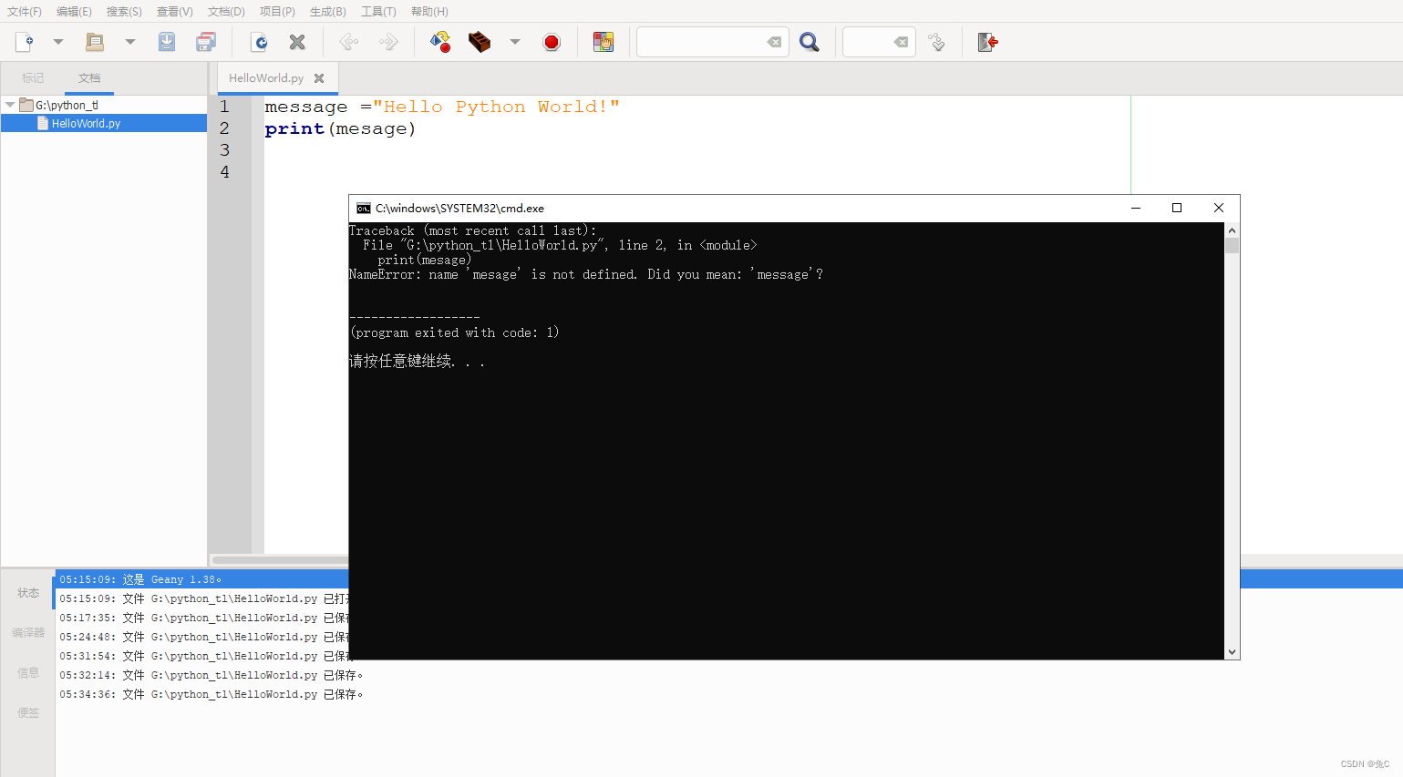
Task: Quit Geany with exit icon
Action: click(987, 42)
